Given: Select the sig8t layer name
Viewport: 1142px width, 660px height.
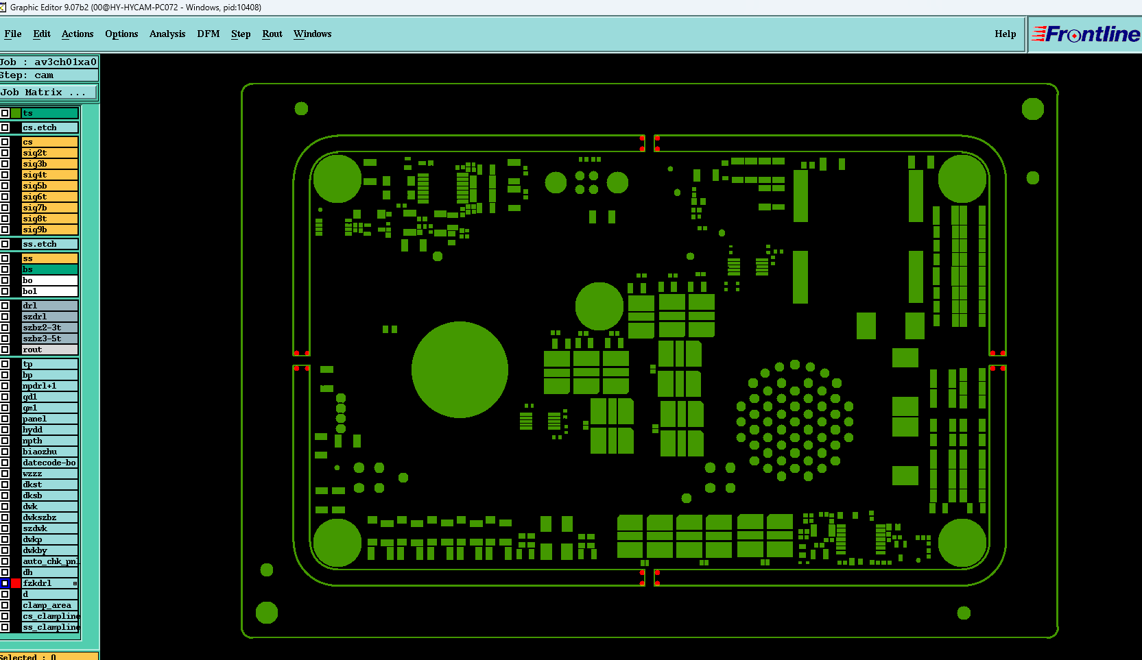Looking at the screenshot, I should click(50, 219).
